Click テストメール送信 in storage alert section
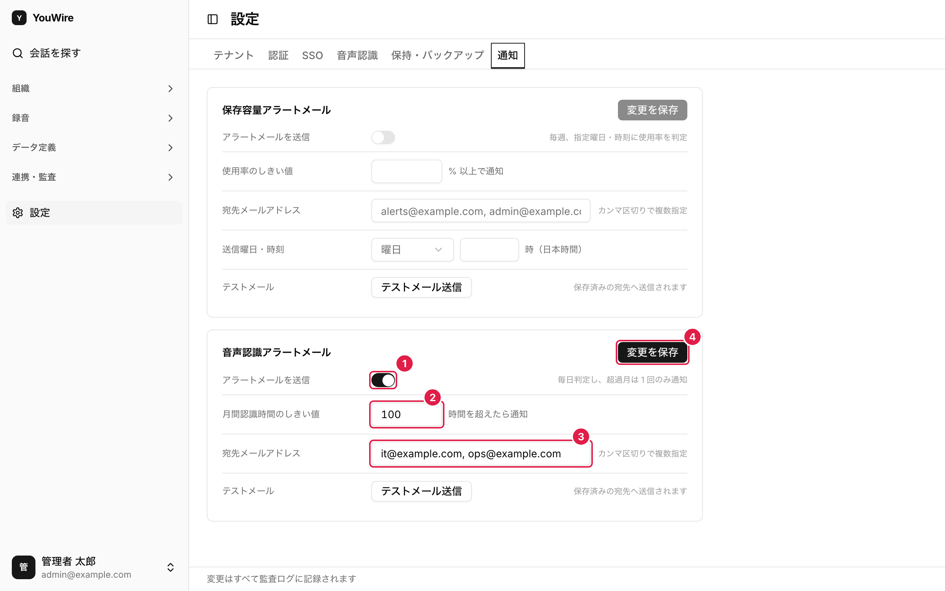 coord(421,287)
